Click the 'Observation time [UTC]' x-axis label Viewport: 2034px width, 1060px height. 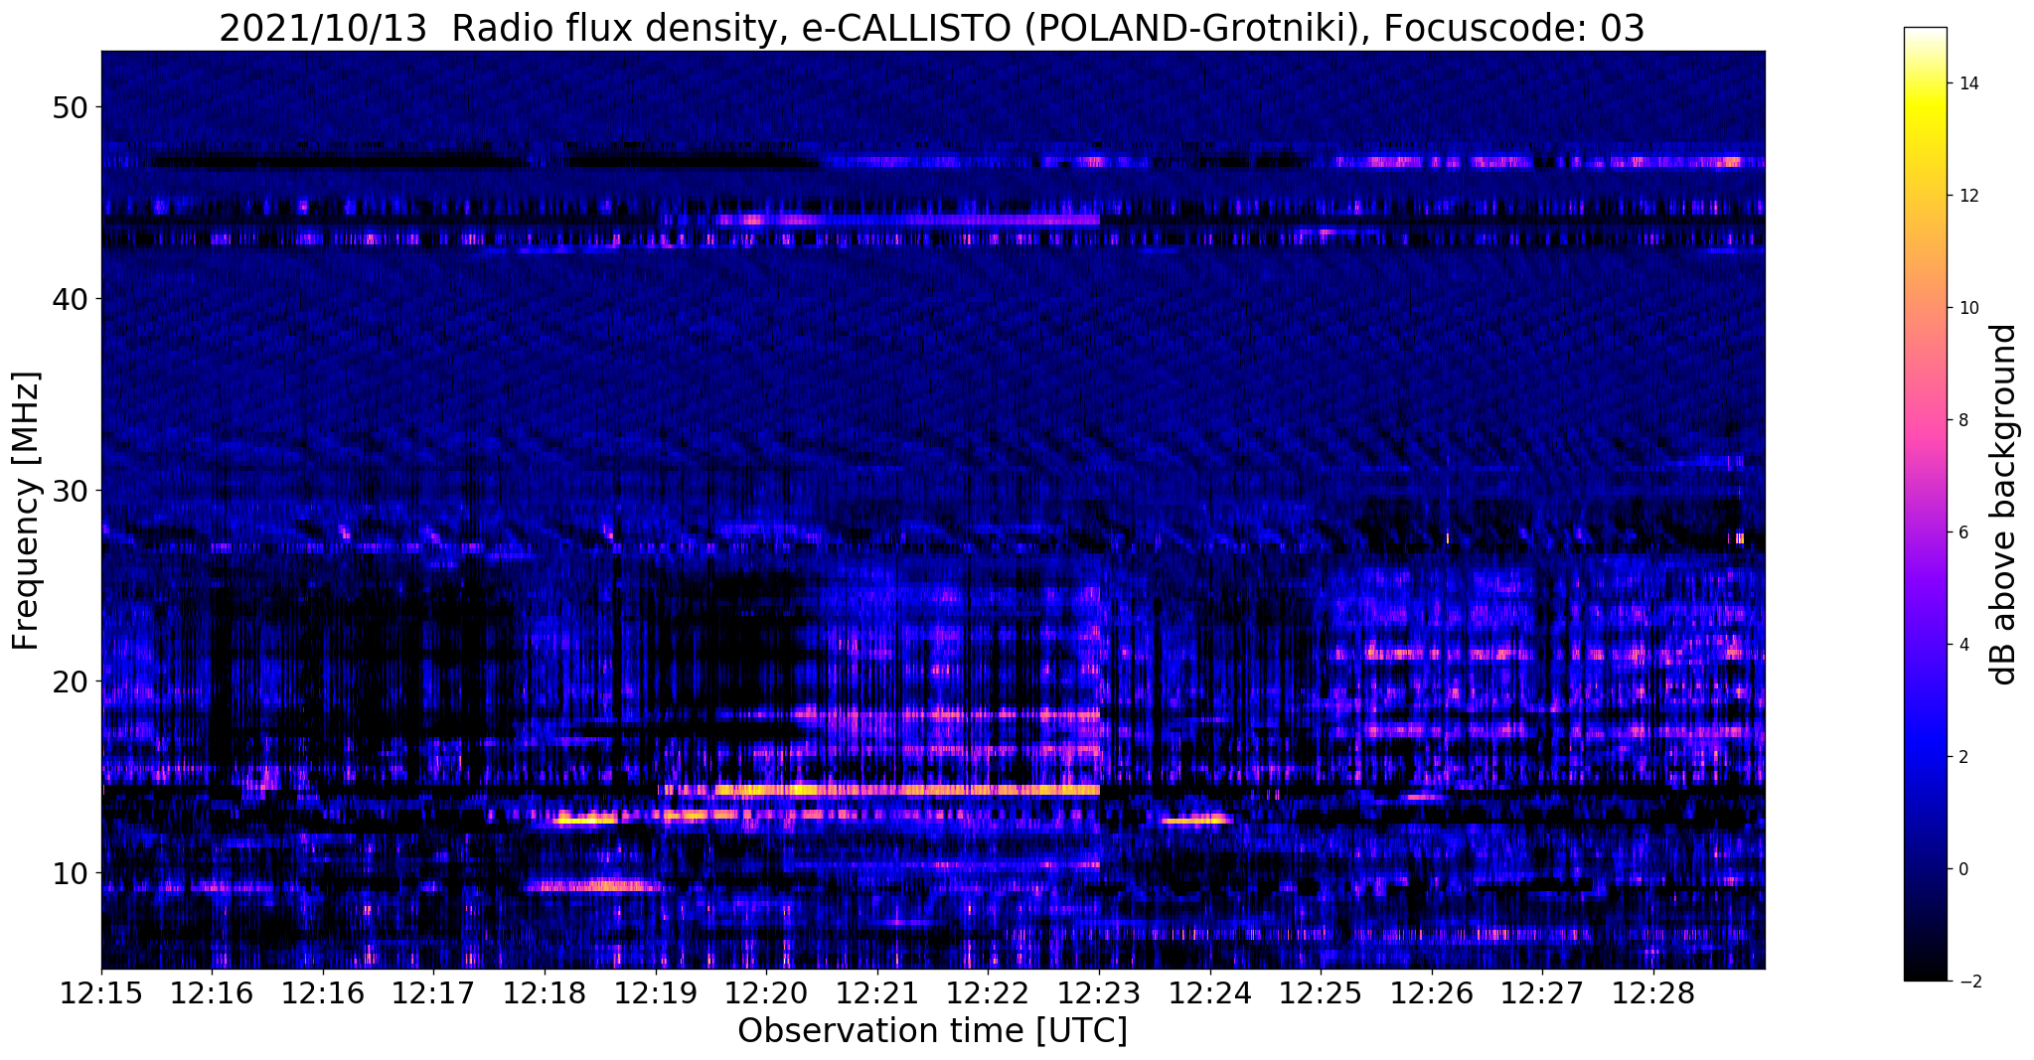pos(932,1031)
